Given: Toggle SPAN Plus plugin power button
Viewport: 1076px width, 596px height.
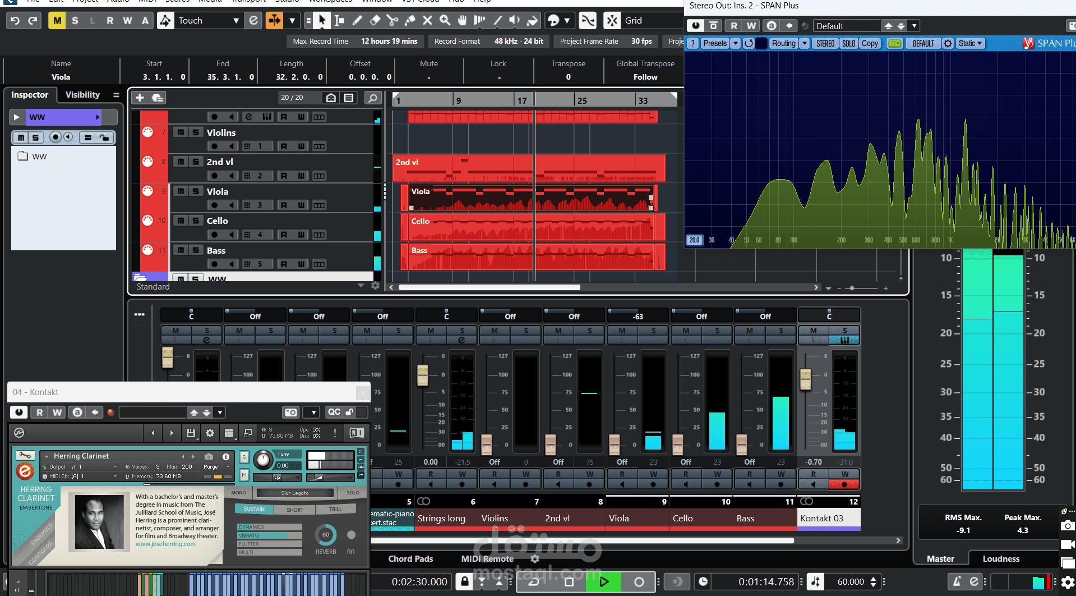Looking at the screenshot, I should pyautogui.click(x=696, y=26).
